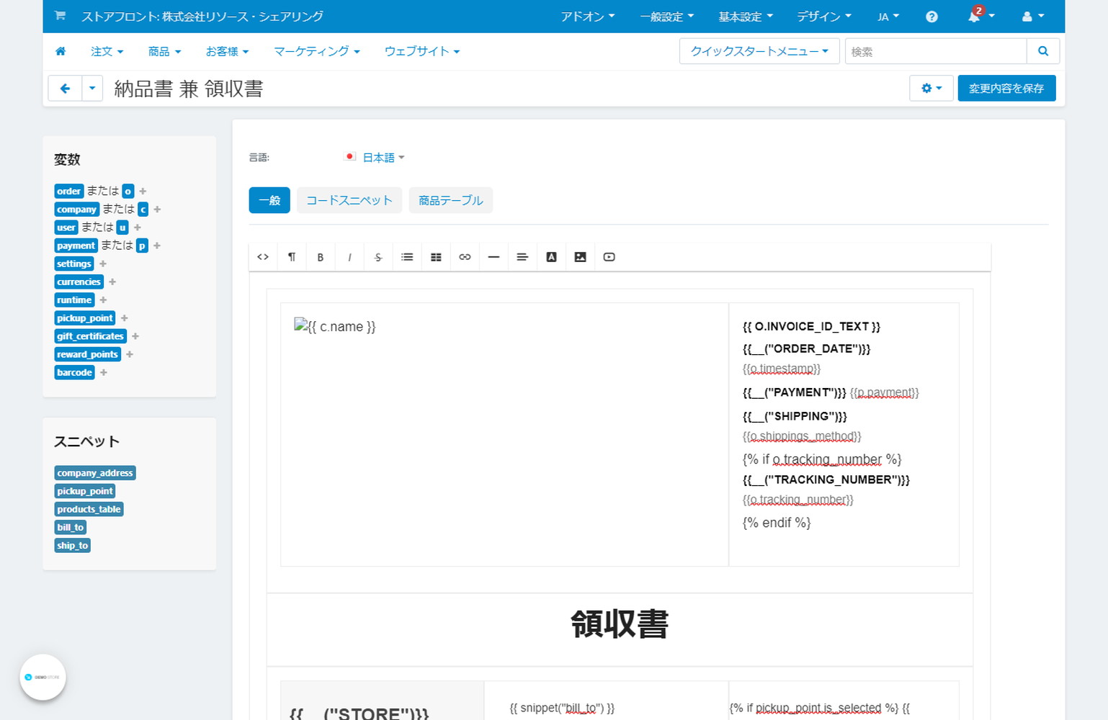Insert a link from editor toolbar

pos(465,257)
